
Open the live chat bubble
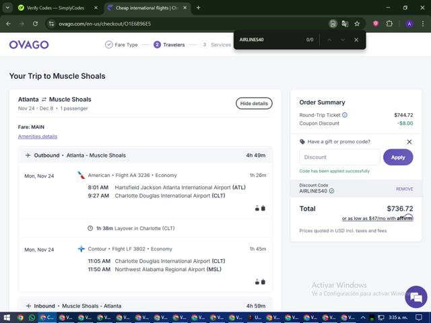416,297
